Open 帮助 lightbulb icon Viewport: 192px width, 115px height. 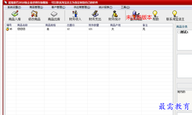pos(155,14)
